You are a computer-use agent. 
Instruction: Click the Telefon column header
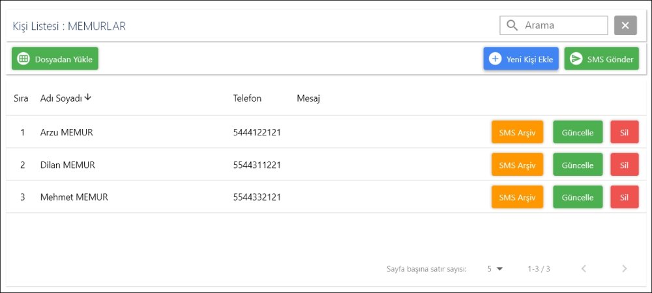247,98
